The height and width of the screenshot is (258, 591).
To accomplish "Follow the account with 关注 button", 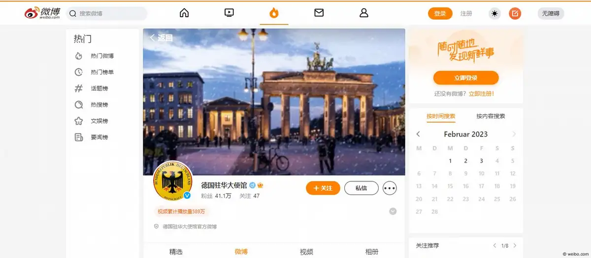I will click(323, 188).
